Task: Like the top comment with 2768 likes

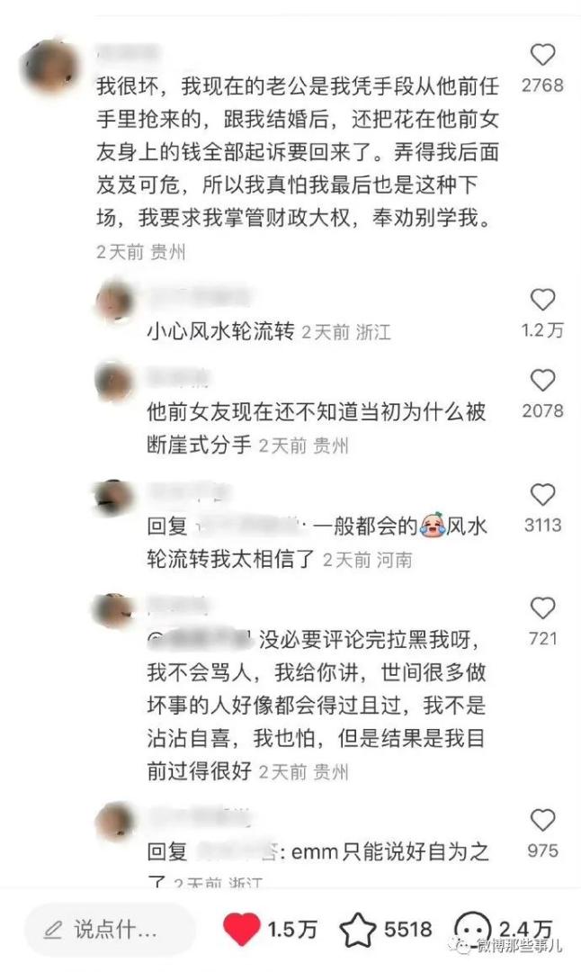Action: click(542, 55)
